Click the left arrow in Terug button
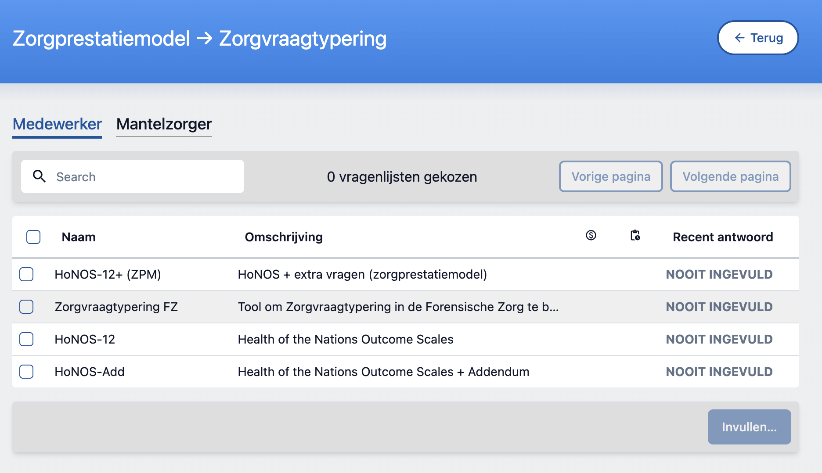 pos(739,38)
